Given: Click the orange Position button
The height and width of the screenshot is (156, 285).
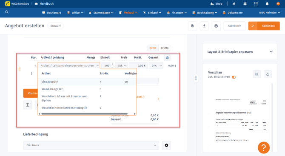Looking at the screenshot, I should coord(31,93).
